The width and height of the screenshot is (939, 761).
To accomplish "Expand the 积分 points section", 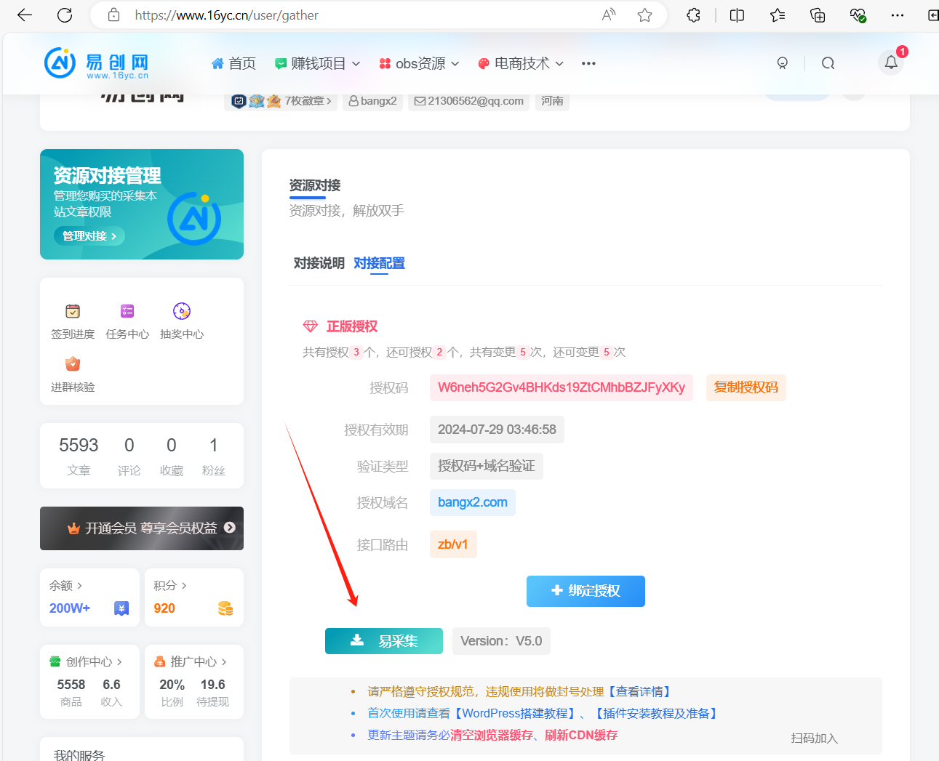I will pyautogui.click(x=170, y=585).
